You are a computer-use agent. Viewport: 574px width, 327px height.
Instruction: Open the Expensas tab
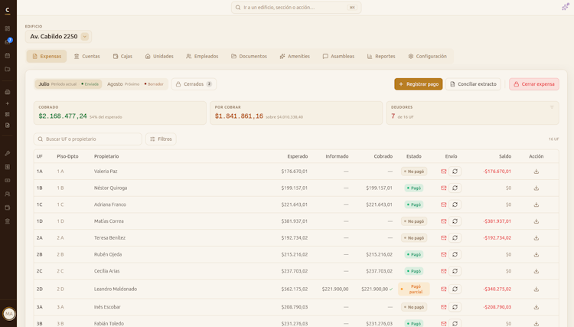[47, 57]
